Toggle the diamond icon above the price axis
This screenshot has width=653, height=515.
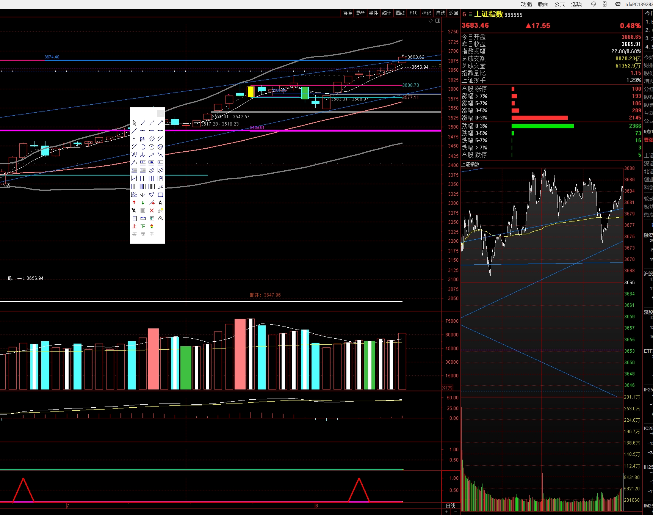coord(431,21)
